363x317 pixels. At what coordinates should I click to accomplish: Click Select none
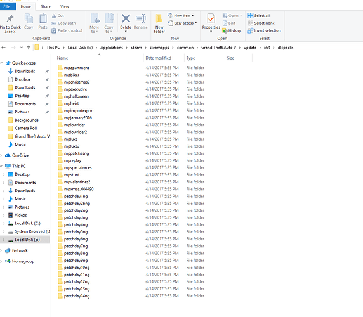pyautogui.click(x=261, y=23)
